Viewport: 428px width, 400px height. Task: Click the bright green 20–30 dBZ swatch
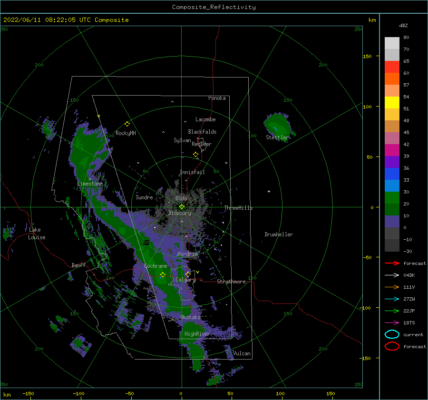pos(392,198)
